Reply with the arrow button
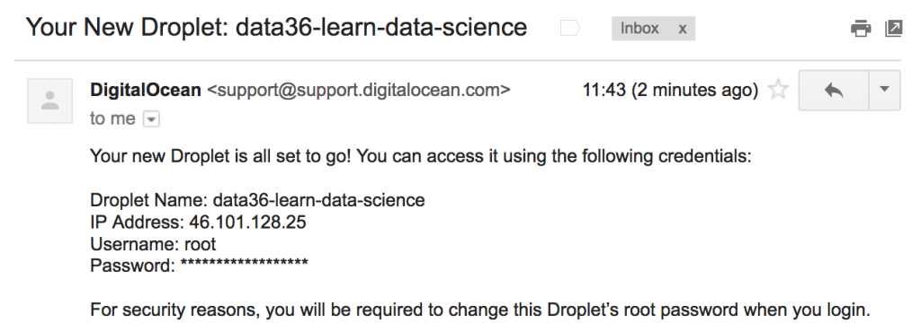921x323 pixels. pos(834,91)
